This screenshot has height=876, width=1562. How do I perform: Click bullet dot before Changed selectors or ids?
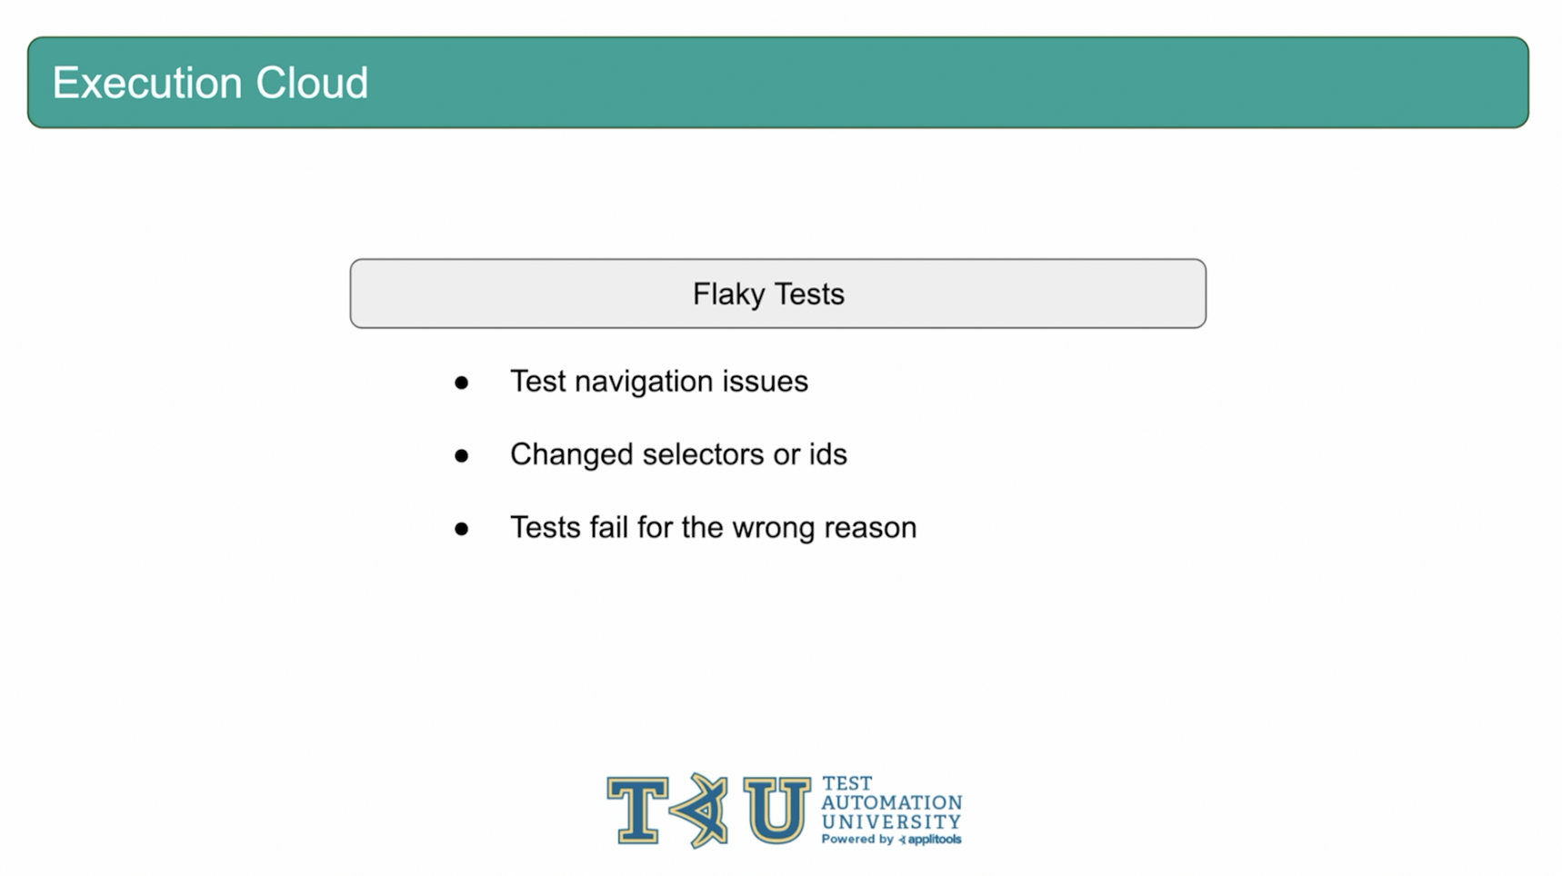pyautogui.click(x=462, y=456)
